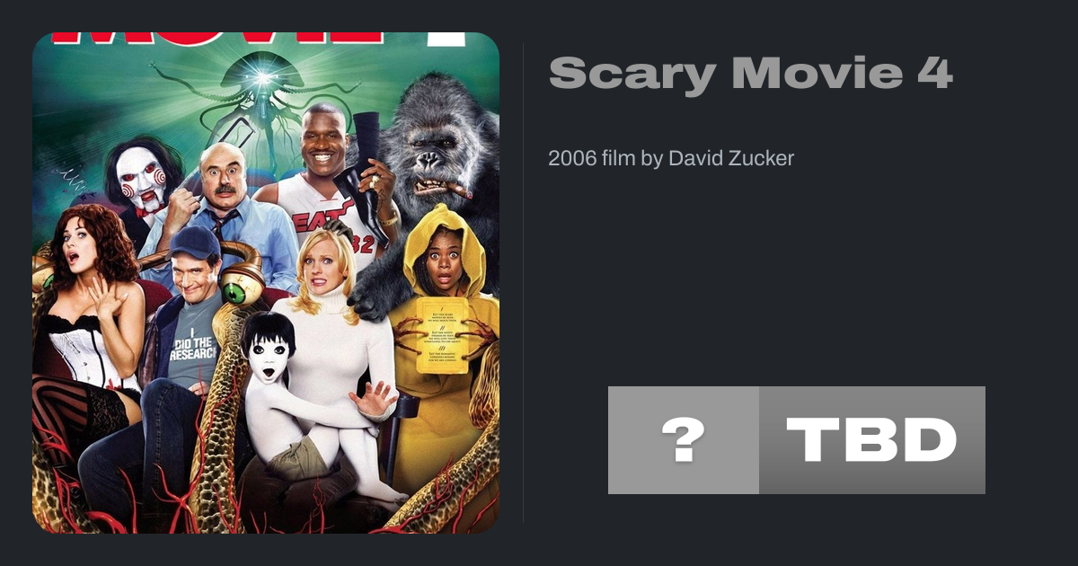This screenshot has width=1078, height=566.
Task: Click the vertical divider beside the poster
Action: point(524,283)
